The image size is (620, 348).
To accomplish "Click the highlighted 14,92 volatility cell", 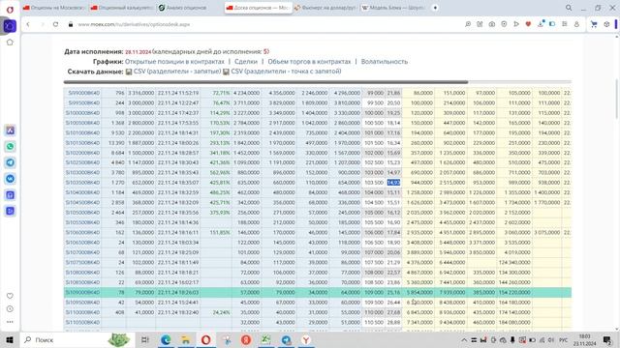I will tap(393, 183).
